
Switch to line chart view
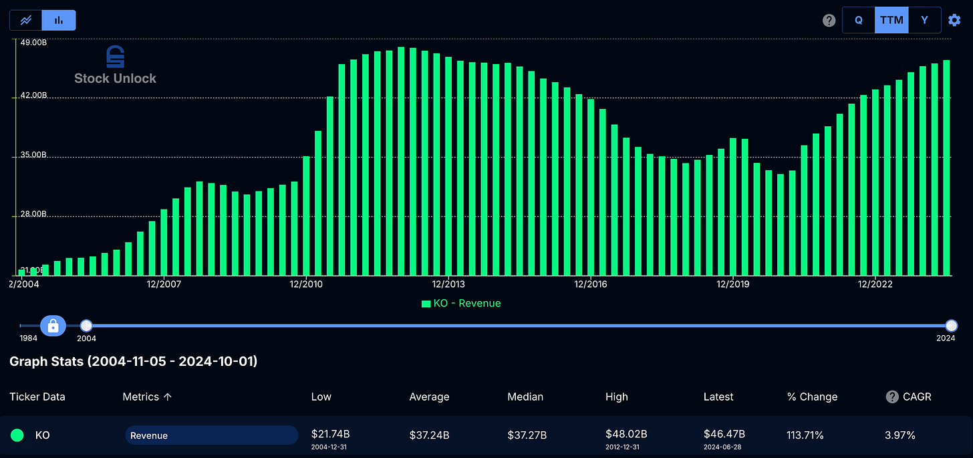click(26, 20)
